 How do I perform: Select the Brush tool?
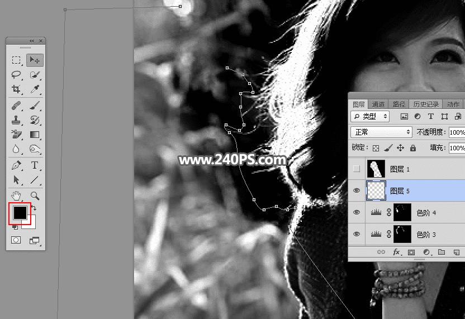35,106
